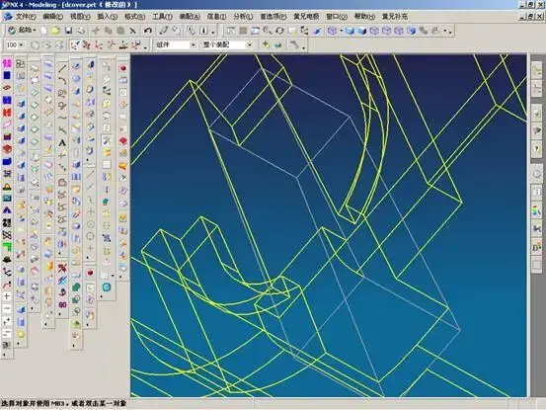
Task: Open the 格式(R) menu
Action: pyautogui.click(x=134, y=17)
